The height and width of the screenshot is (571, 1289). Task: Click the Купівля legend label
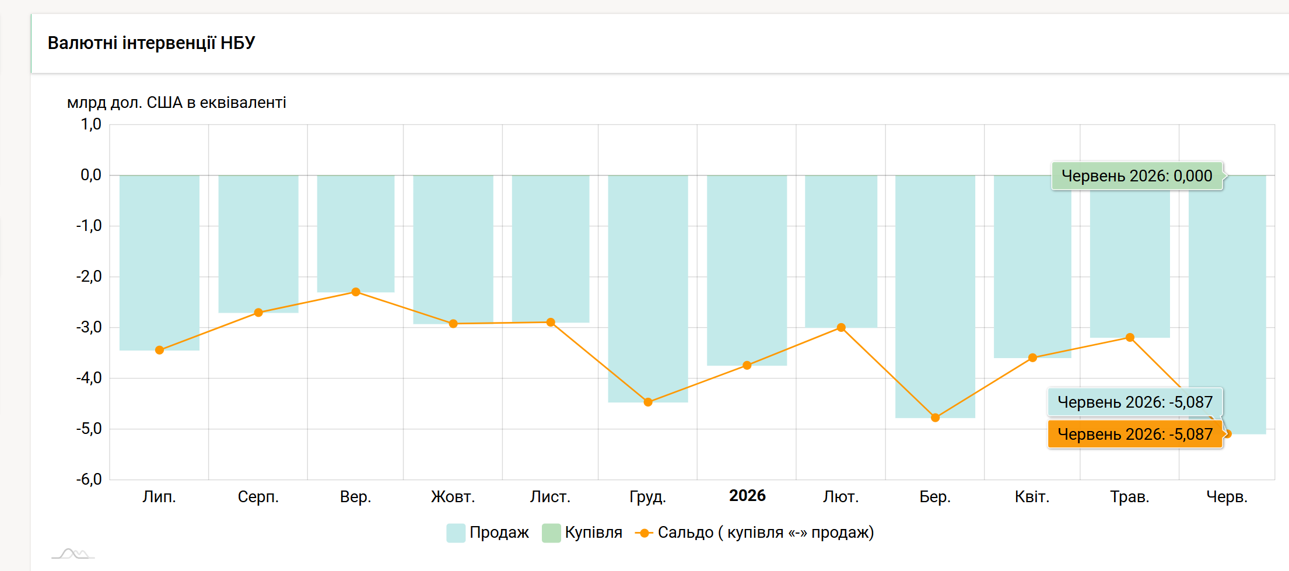pyautogui.click(x=594, y=533)
